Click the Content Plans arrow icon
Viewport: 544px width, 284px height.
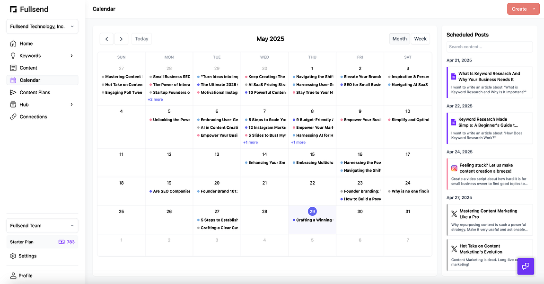(x=13, y=92)
